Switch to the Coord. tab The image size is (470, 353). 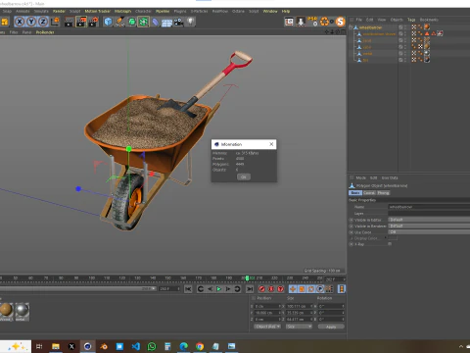[x=369, y=193]
